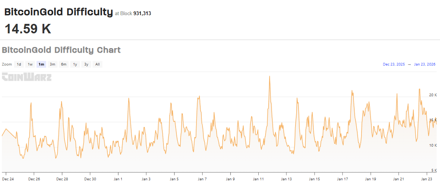Image resolution: width=440 pixels, height=186 pixels.
Task: Click block number 931,313
Action: coord(142,13)
